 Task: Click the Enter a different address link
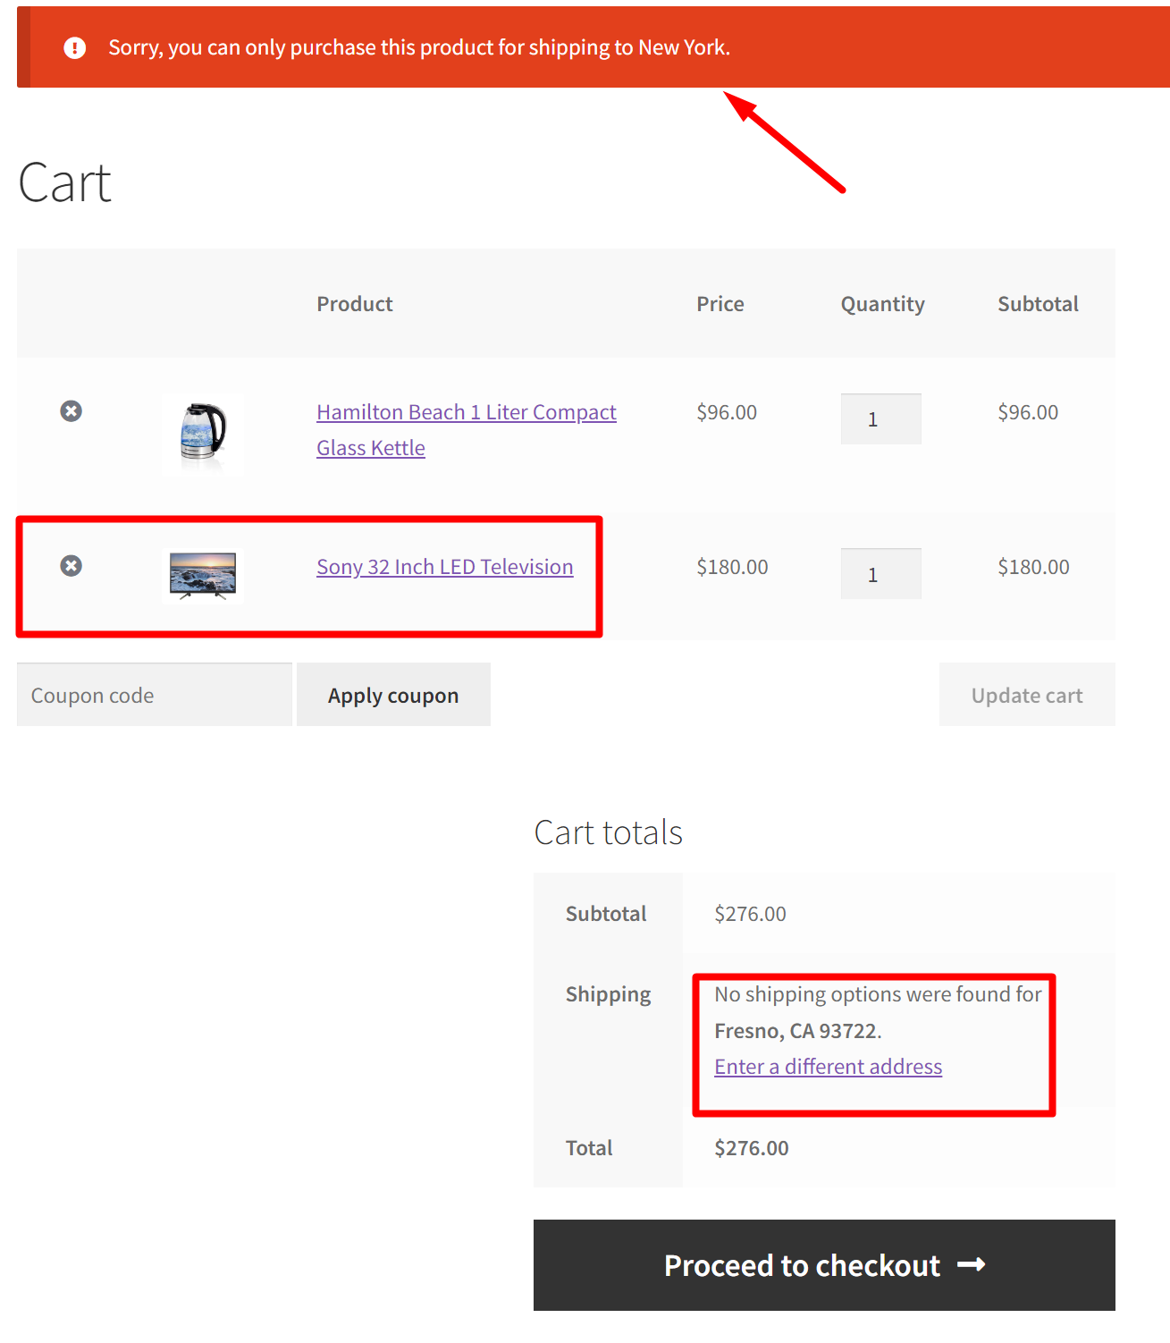point(828,1066)
